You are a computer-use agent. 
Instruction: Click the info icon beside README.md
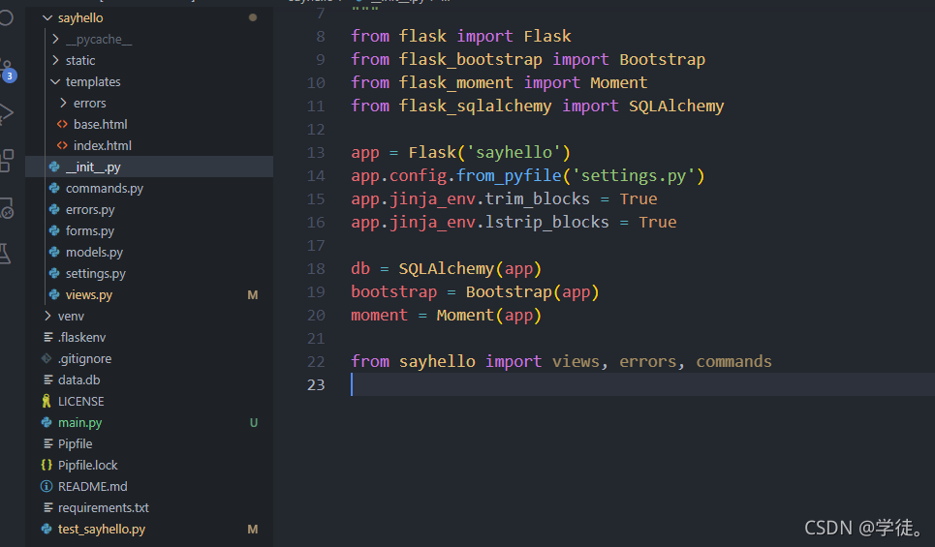(x=47, y=486)
